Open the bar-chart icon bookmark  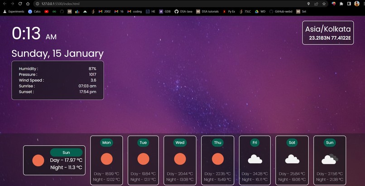point(77,11)
